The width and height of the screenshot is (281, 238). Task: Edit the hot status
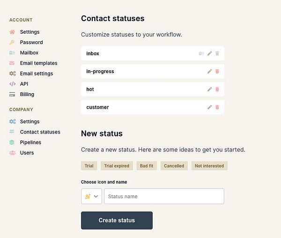pos(210,89)
